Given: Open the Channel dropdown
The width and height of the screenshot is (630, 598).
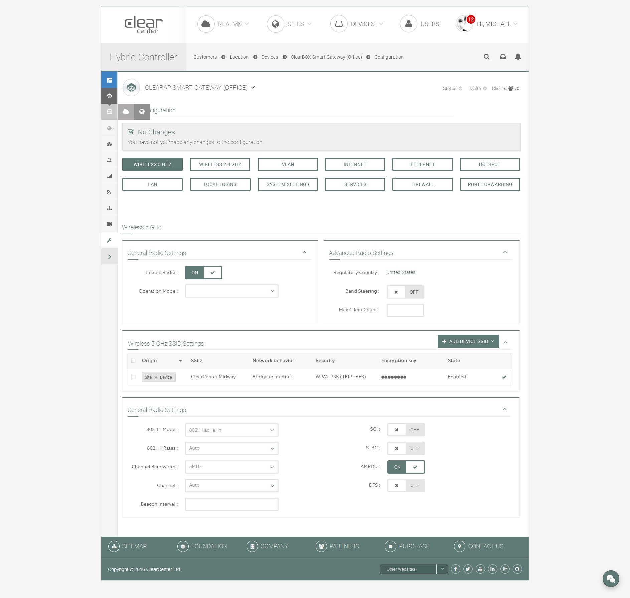Looking at the screenshot, I should coord(232,485).
